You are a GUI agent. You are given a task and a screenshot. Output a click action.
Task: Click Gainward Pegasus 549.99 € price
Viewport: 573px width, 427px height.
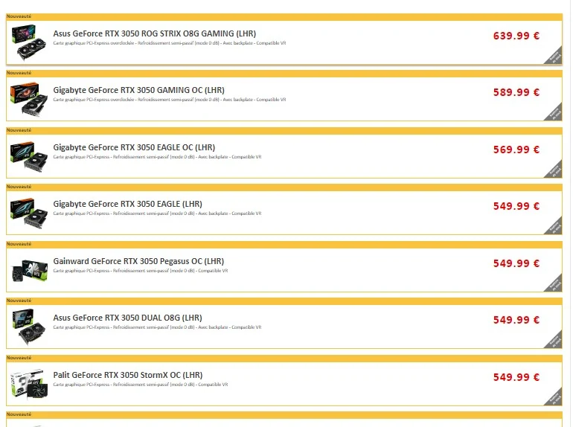(516, 263)
